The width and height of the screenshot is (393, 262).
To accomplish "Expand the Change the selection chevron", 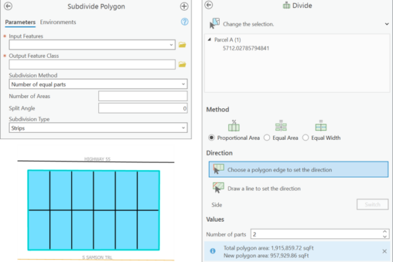I will 387,24.
